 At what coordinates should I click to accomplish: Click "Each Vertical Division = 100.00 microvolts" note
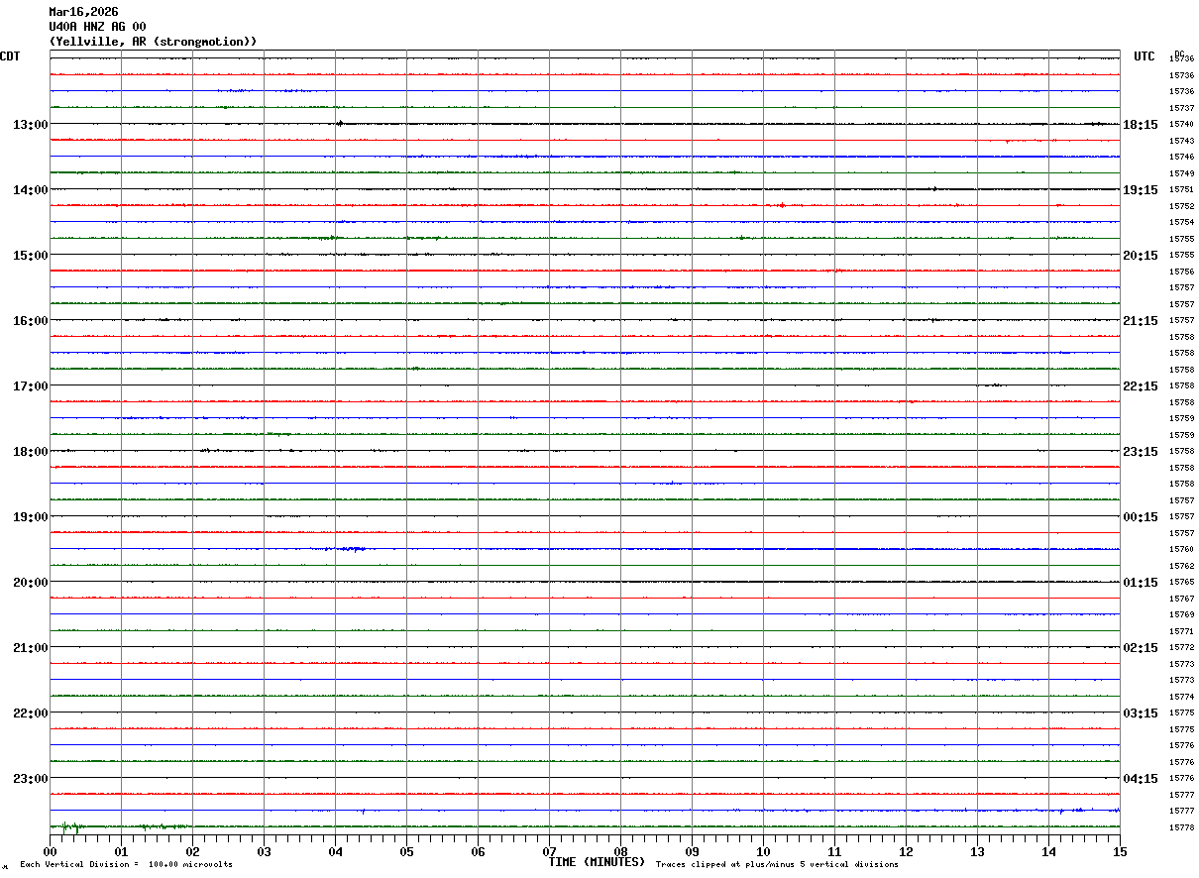click(x=126, y=865)
